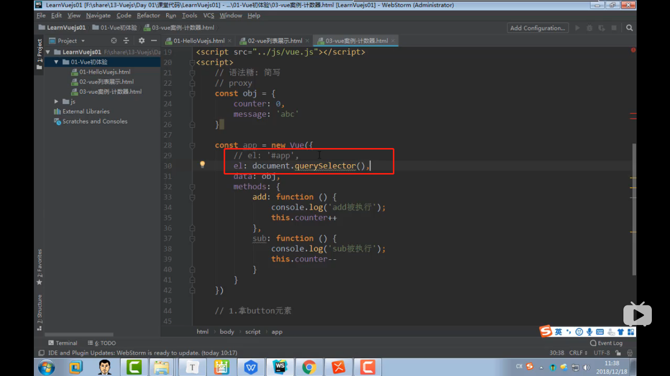Click the 30:38 caret position indicator

[x=557, y=352]
